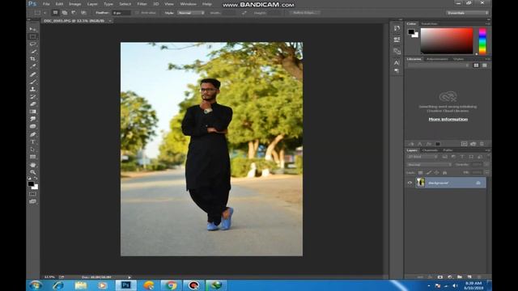Click the Intersect with selection icon

coord(83,13)
